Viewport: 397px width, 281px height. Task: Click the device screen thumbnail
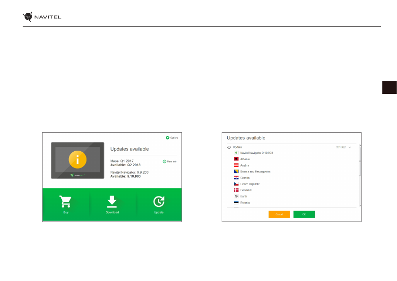click(x=78, y=161)
